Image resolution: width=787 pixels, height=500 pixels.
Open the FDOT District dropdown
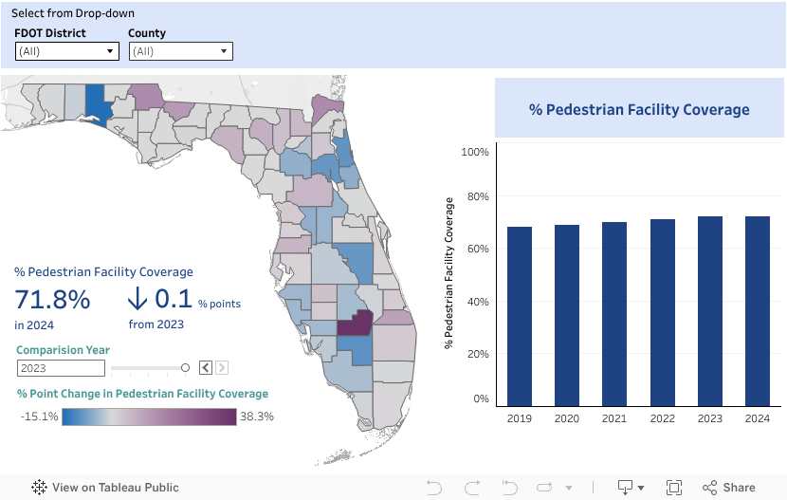(x=66, y=51)
